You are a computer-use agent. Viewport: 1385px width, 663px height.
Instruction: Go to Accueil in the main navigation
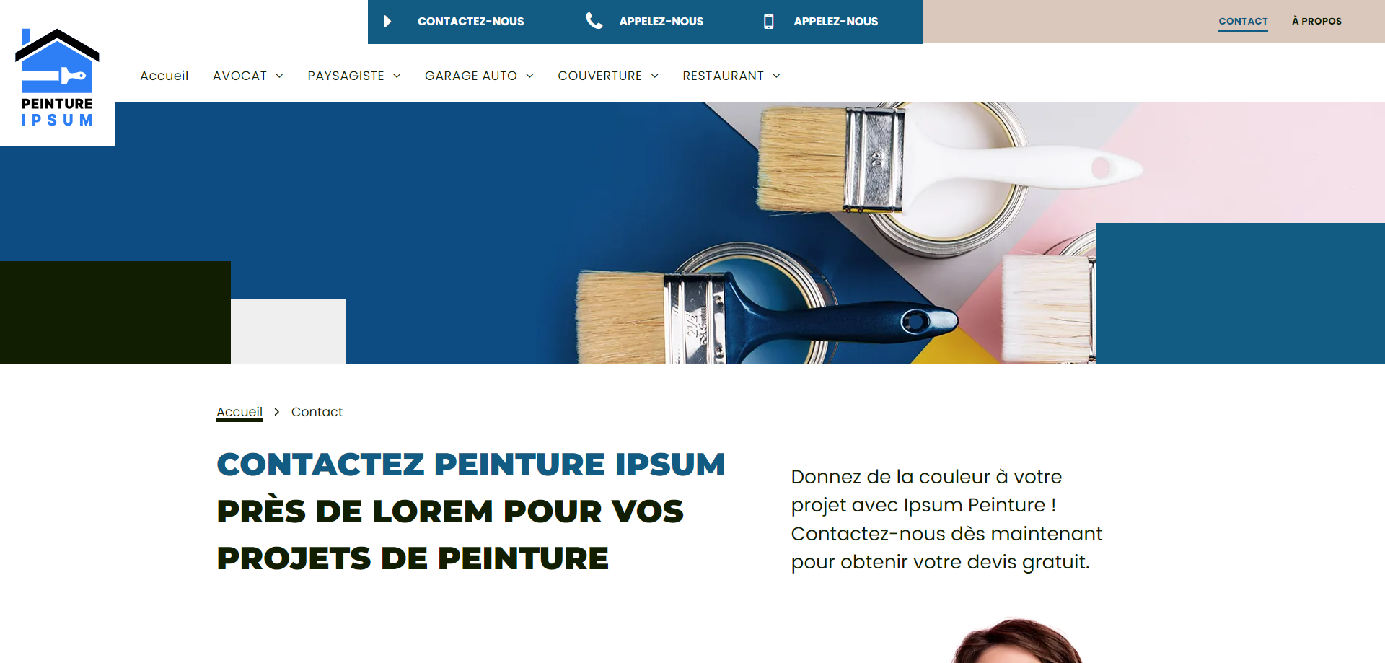[x=164, y=76]
